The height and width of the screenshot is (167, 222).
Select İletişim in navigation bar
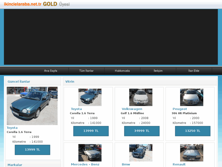(158, 71)
